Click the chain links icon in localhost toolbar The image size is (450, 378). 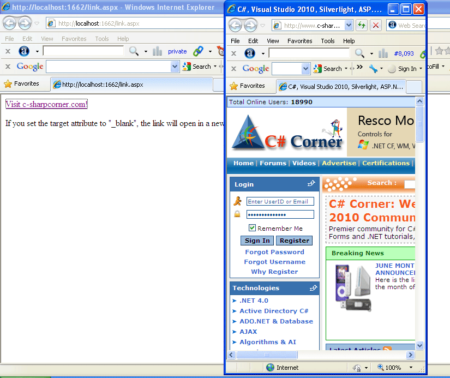198,51
